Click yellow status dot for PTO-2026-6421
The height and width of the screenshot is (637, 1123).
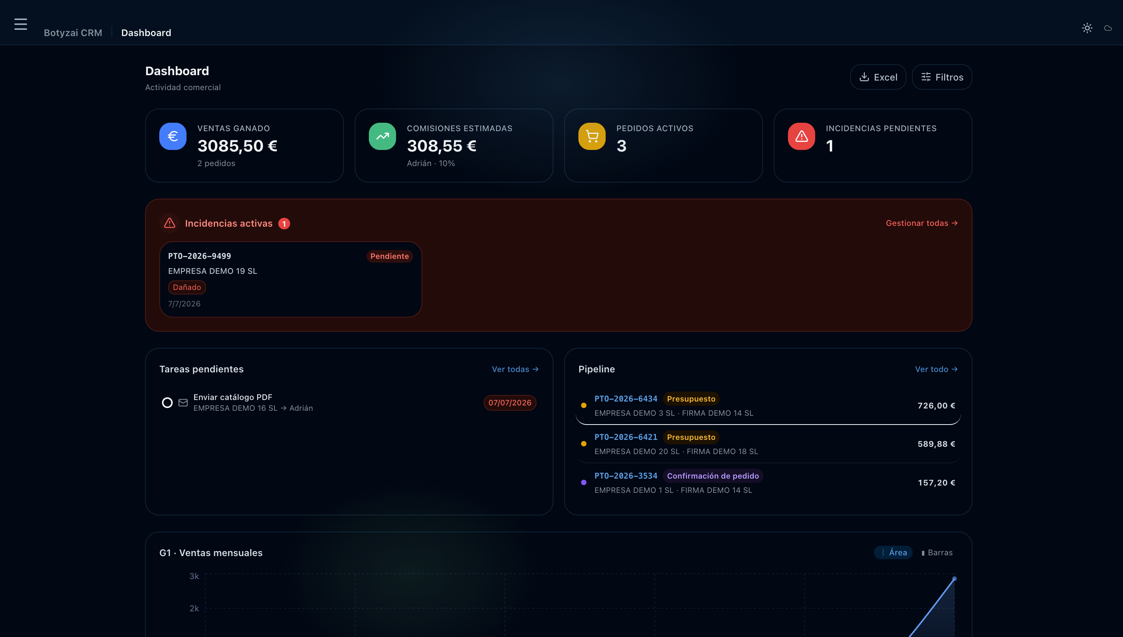click(584, 444)
